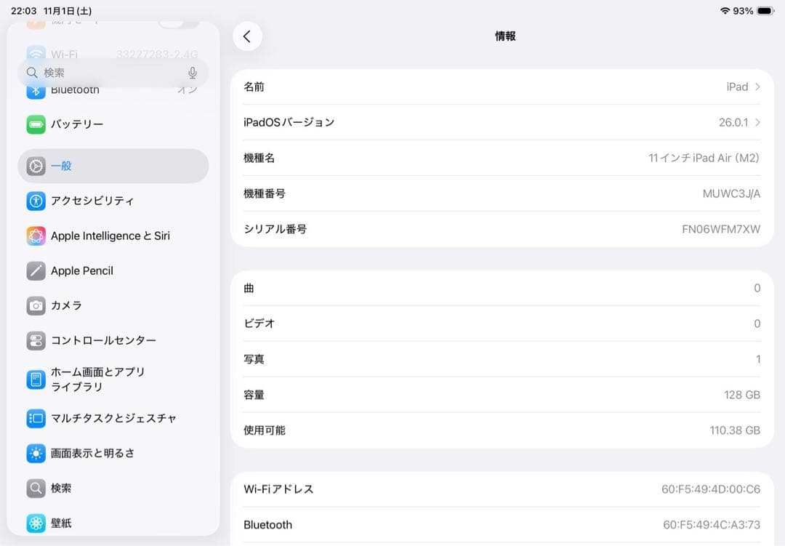Open Apple Intelligence と Siri settings
The image size is (785, 546).
point(35,236)
